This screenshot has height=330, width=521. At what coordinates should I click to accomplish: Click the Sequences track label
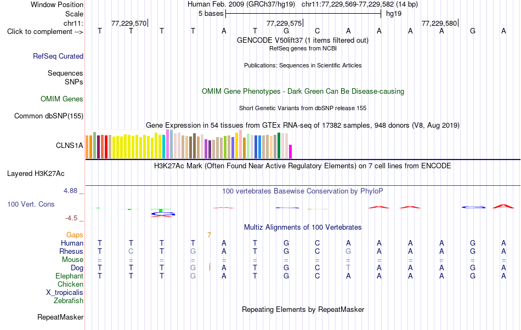pyautogui.click(x=65, y=73)
